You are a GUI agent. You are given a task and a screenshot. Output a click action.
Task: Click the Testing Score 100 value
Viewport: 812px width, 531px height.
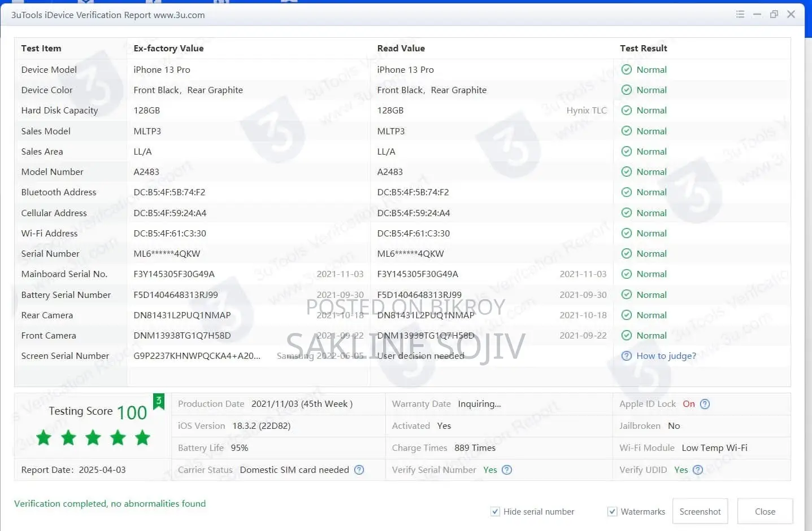132,412
